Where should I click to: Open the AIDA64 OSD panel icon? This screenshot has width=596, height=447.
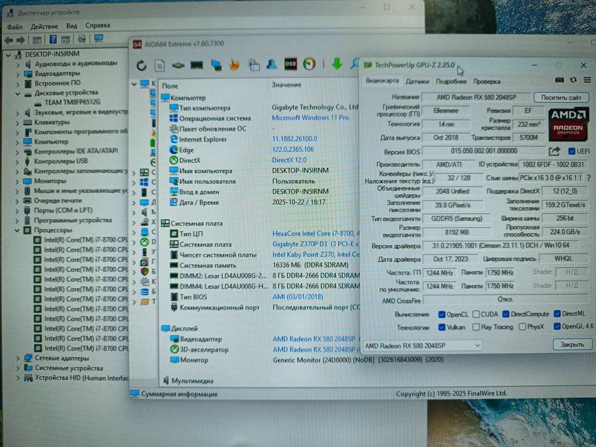pos(291,64)
